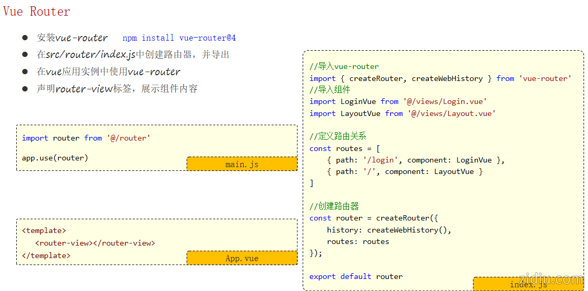Click the //创建路由器 comment line
Screen dimensions: 588x291
click(x=334, y=206)
